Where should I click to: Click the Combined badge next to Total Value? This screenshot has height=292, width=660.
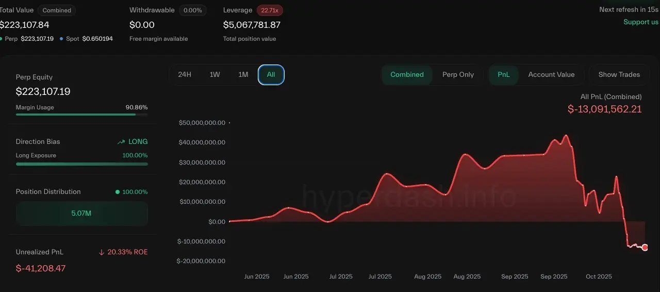57,10
